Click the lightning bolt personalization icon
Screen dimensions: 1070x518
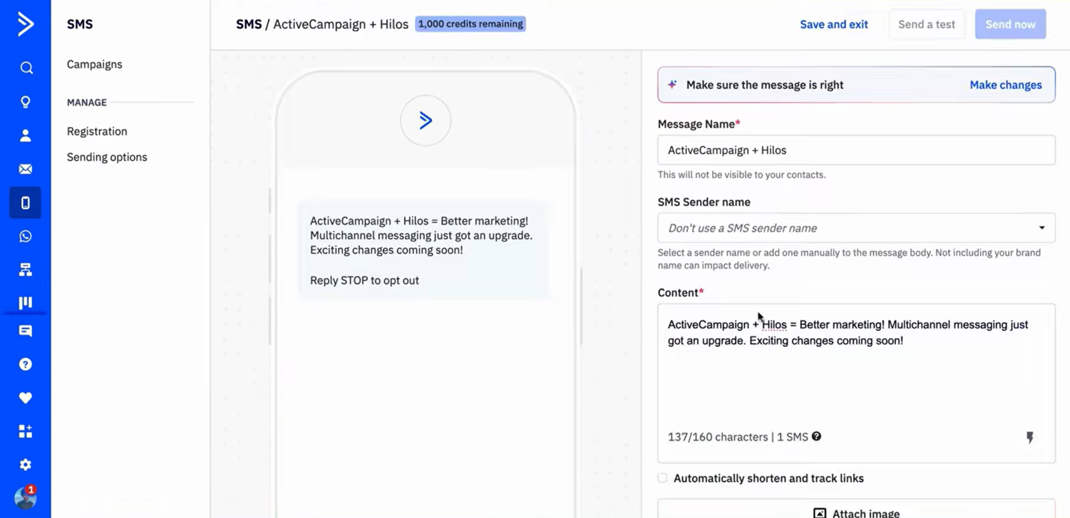click(x=1030, y=438)
